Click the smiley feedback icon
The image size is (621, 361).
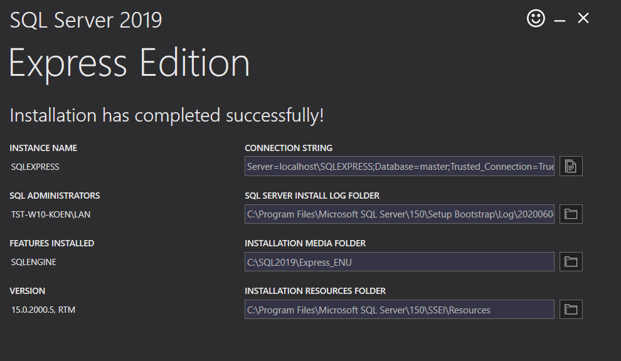click(x=536, y=19)
